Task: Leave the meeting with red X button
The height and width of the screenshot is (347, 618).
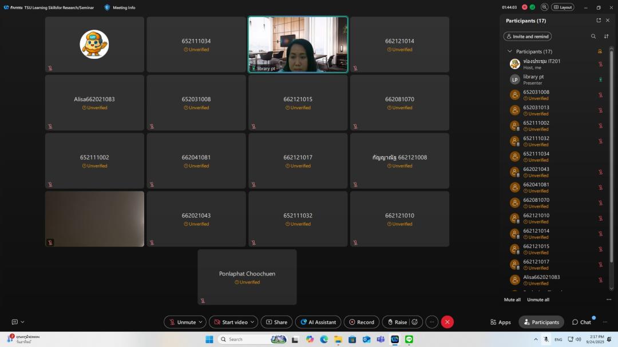Action: click(447, 322)
